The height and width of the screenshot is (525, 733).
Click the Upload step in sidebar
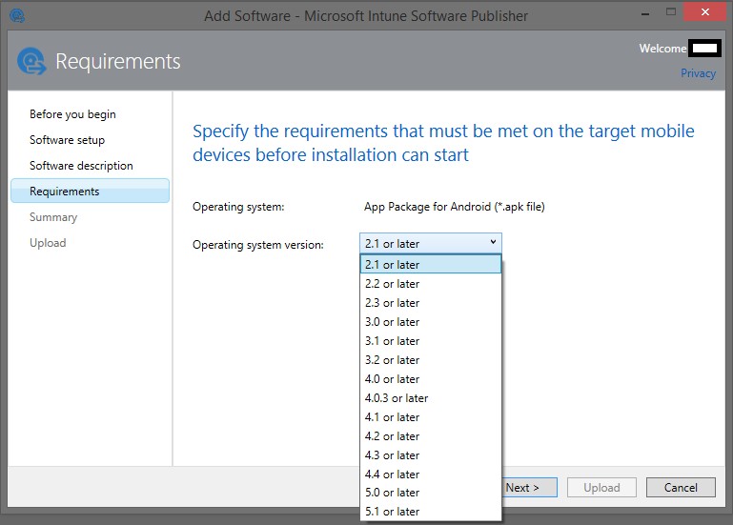click(48, 243)
